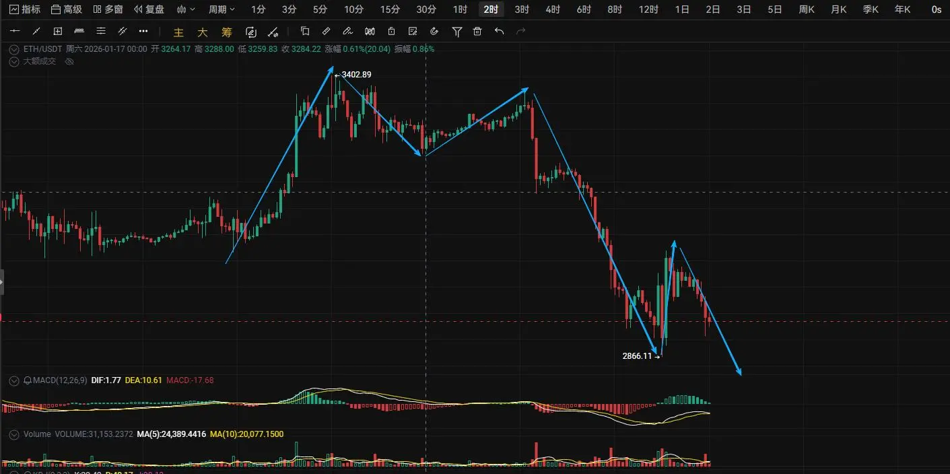Collapse the MACD panel chevron

click(x=15, y=380)
